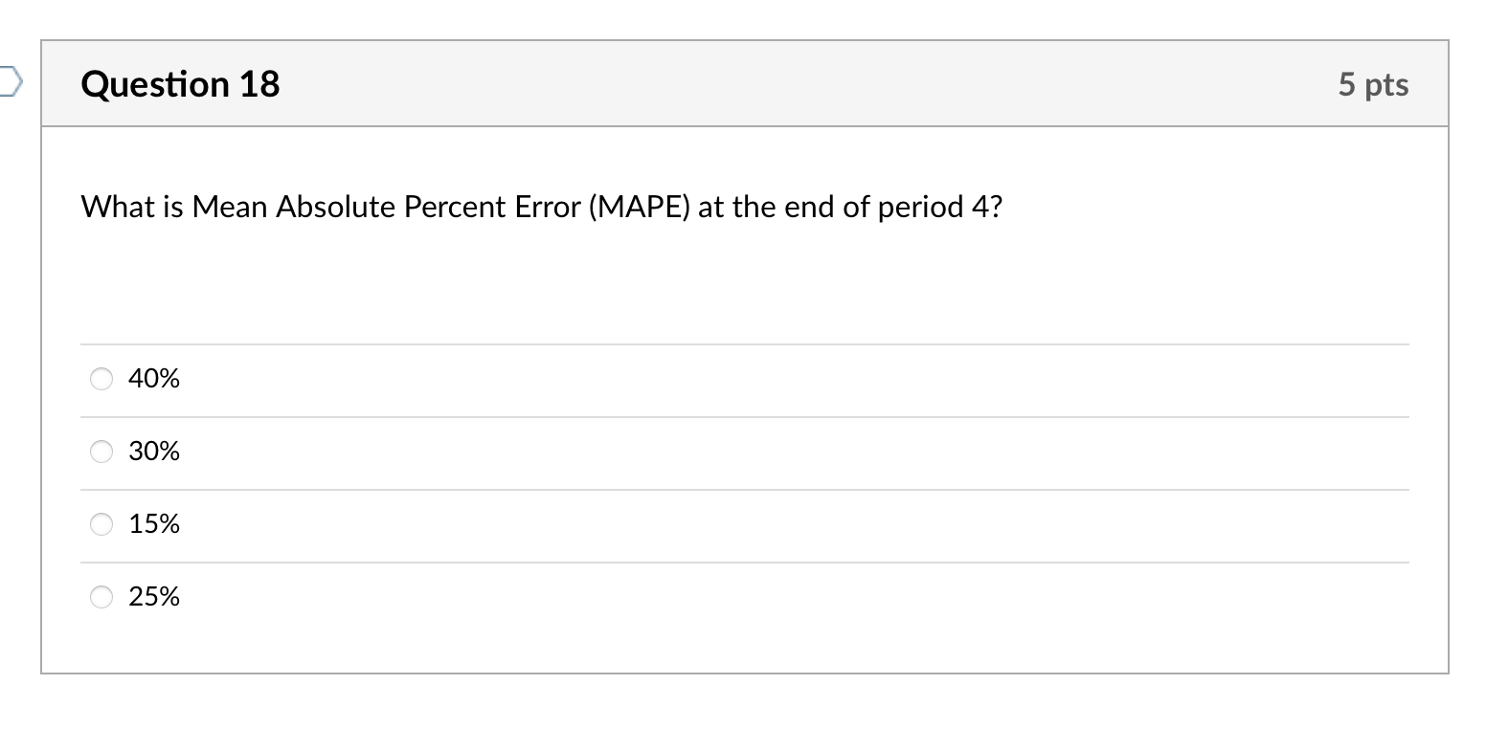This screenshot has height=729, width=1509.
Task: Click the hexagonal marker outside the question card
Action: click(x=10, y=84)
